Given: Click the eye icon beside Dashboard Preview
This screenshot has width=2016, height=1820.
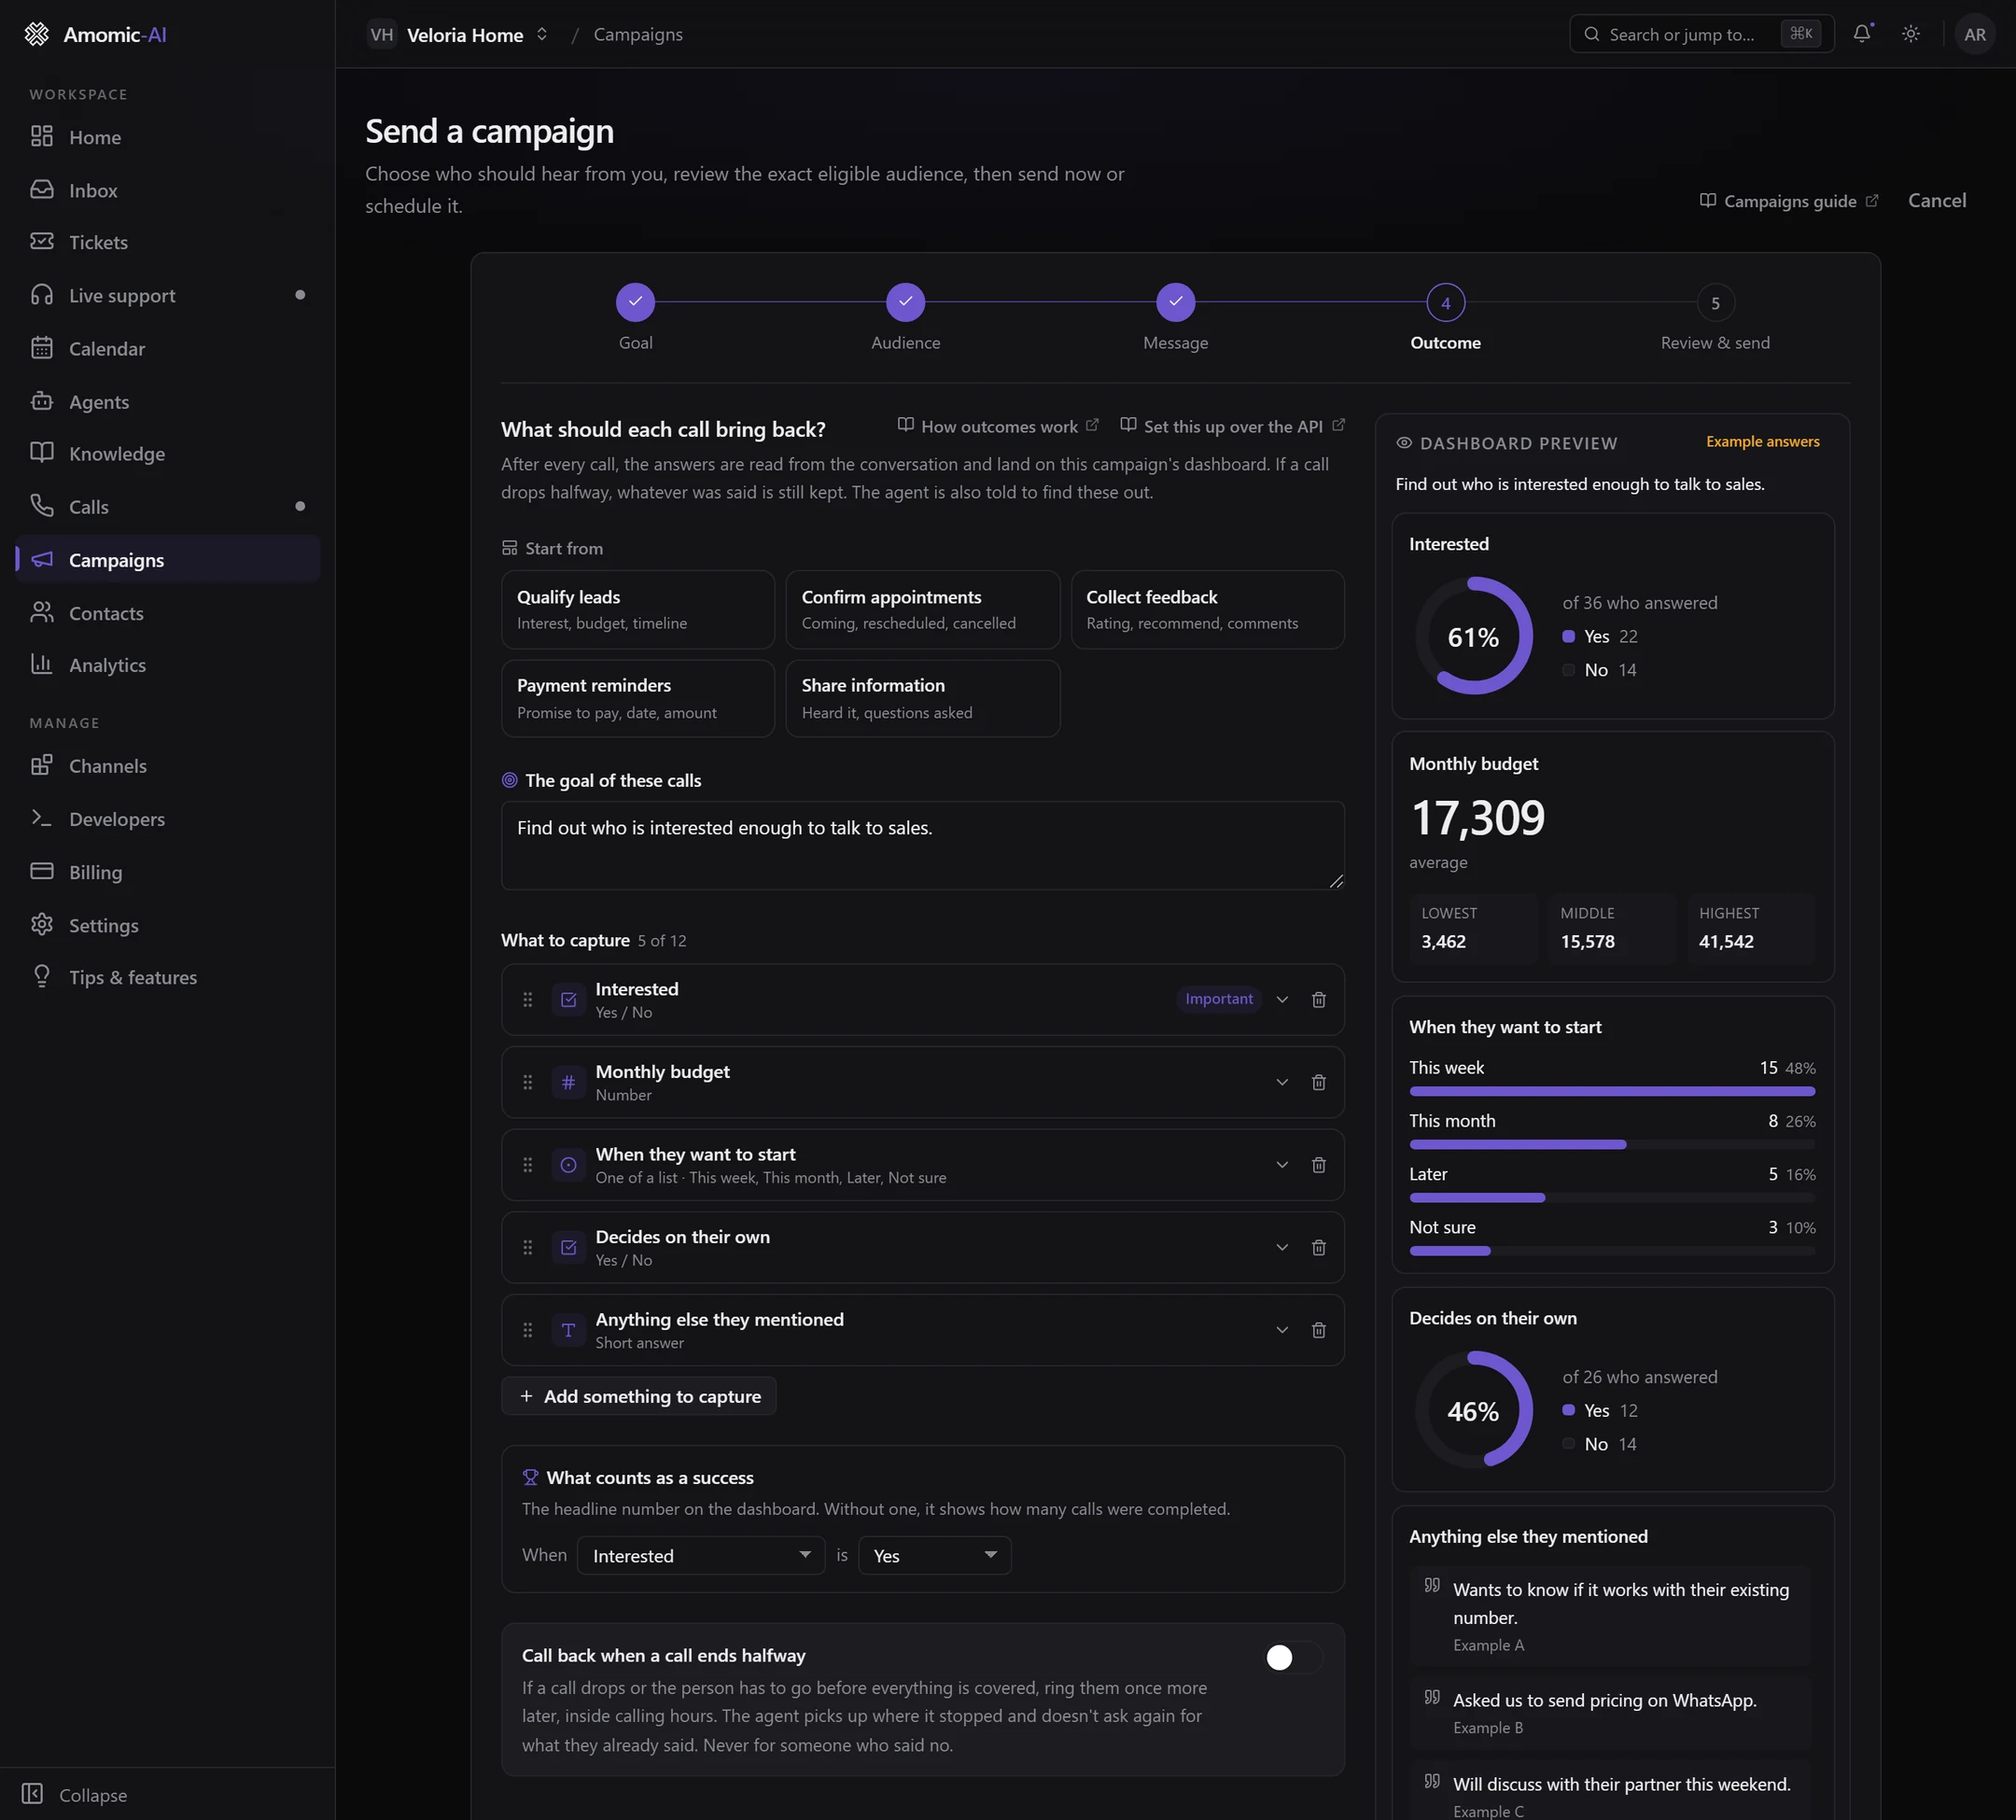Looking at the screenshot, I should (1404, 443).
